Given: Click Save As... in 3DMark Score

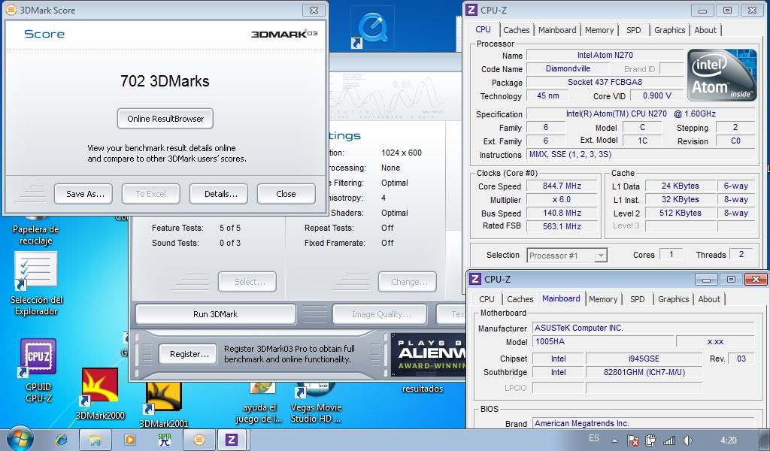Looking at the screenshot, I should pyautogui.click(x=83, y=194).
